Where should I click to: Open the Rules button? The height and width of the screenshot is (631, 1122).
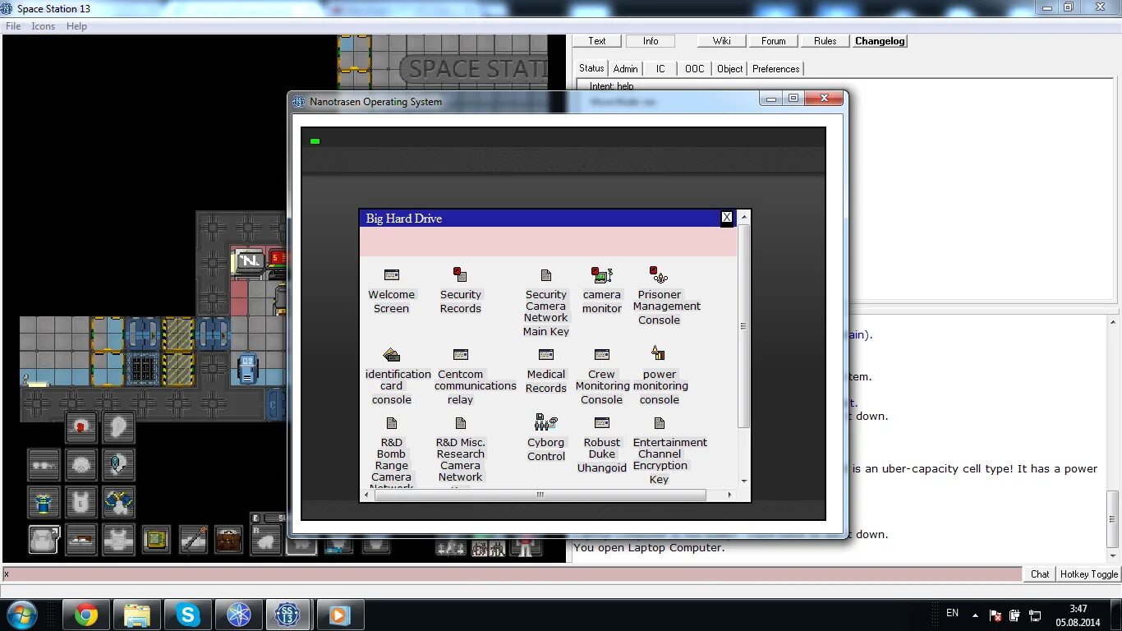[825, 41]
